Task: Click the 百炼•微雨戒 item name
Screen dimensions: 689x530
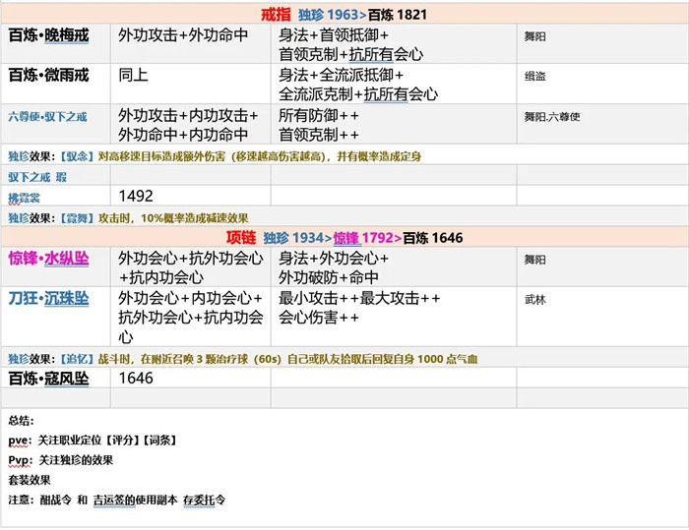Action: (x=49, y=75)
